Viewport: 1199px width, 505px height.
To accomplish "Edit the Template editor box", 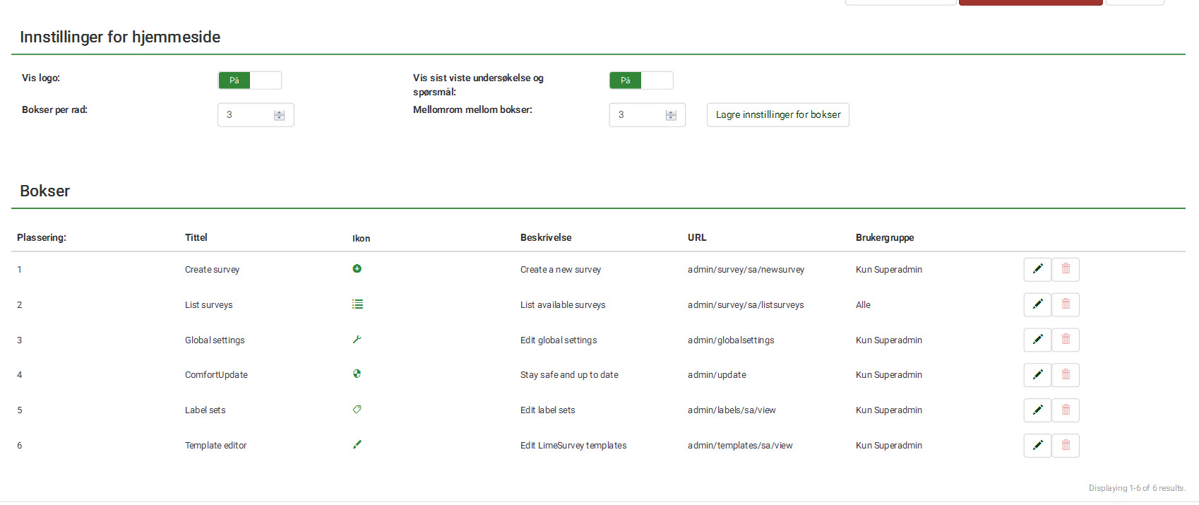I will pyautogui.click(x=1037, y=446).
